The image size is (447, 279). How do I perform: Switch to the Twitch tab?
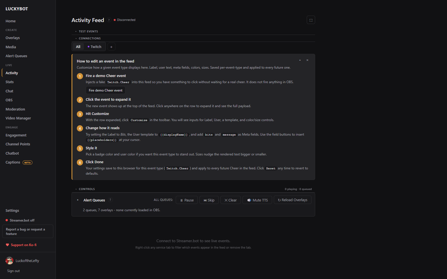(94, 47)
